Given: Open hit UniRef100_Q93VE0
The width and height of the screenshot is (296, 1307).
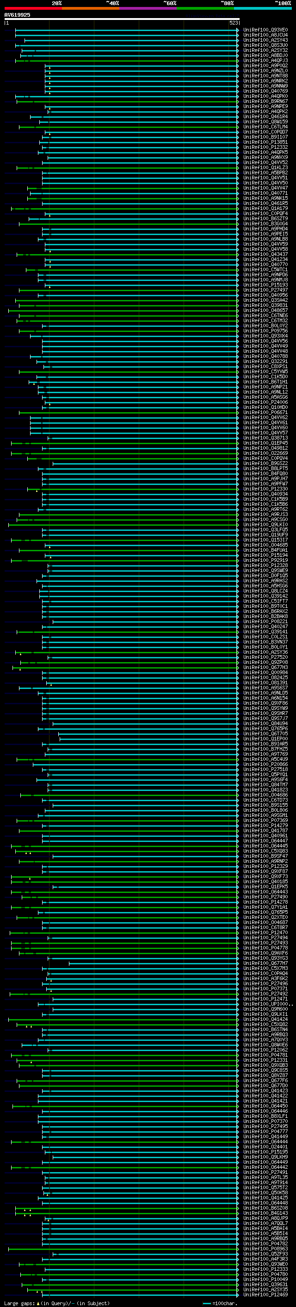Looking at the screenshot, I should [265, 30].
